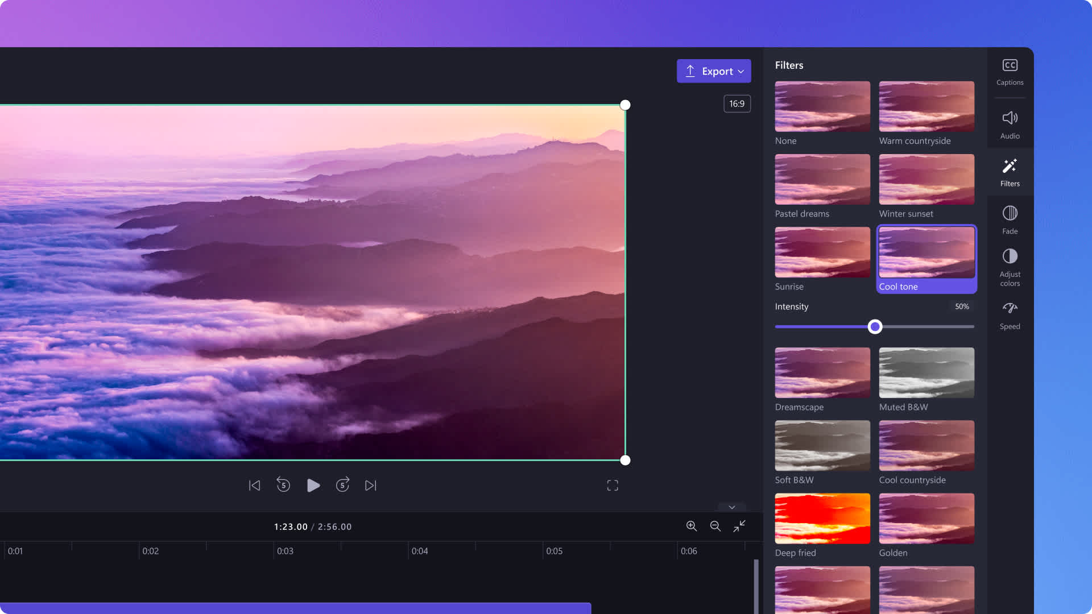
Task: Toggle the timeline collapse chevron
Action: (x=732, y=507)
